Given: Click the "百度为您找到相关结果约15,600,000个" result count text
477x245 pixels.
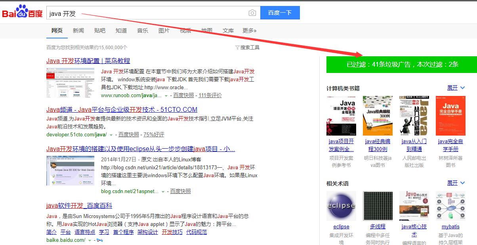Looking at the screenshot, I should (87, 48).
